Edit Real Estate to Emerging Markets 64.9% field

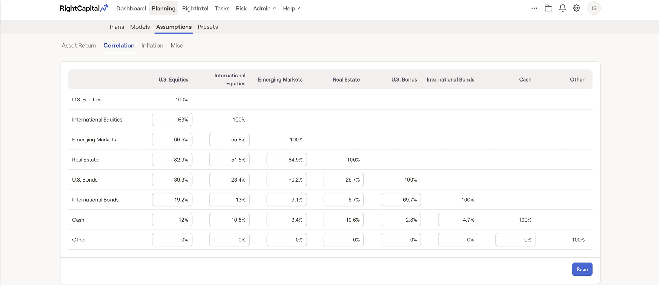(287, 160)
